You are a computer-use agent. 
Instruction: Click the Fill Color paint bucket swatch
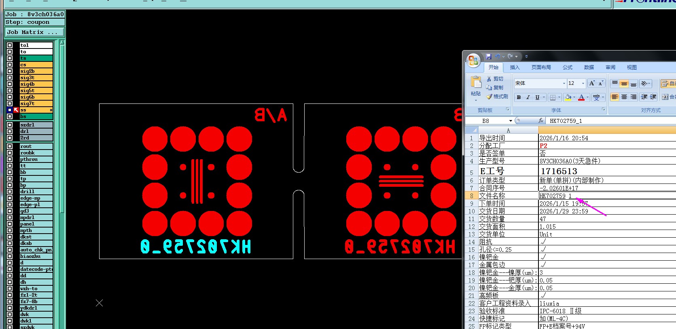coord(568,97)
